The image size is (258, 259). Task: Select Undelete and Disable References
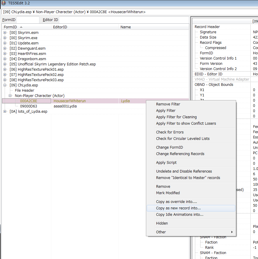click(191, 171)
